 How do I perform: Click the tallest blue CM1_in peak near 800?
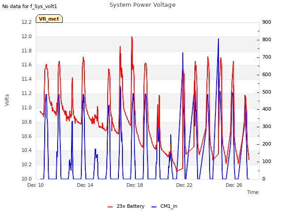point(219,39)
